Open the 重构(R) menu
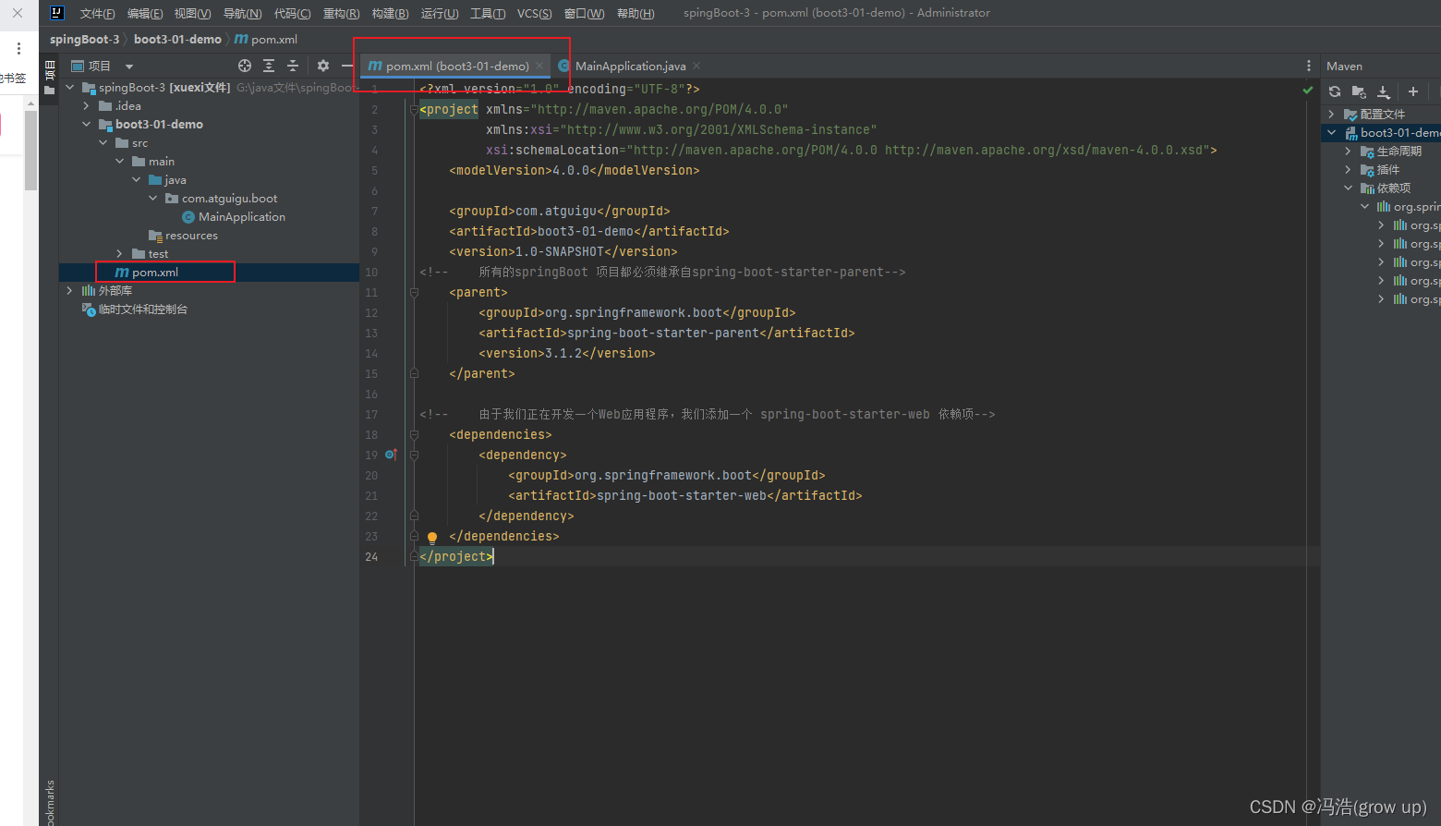1441x826 pixels. coord(342,13)
